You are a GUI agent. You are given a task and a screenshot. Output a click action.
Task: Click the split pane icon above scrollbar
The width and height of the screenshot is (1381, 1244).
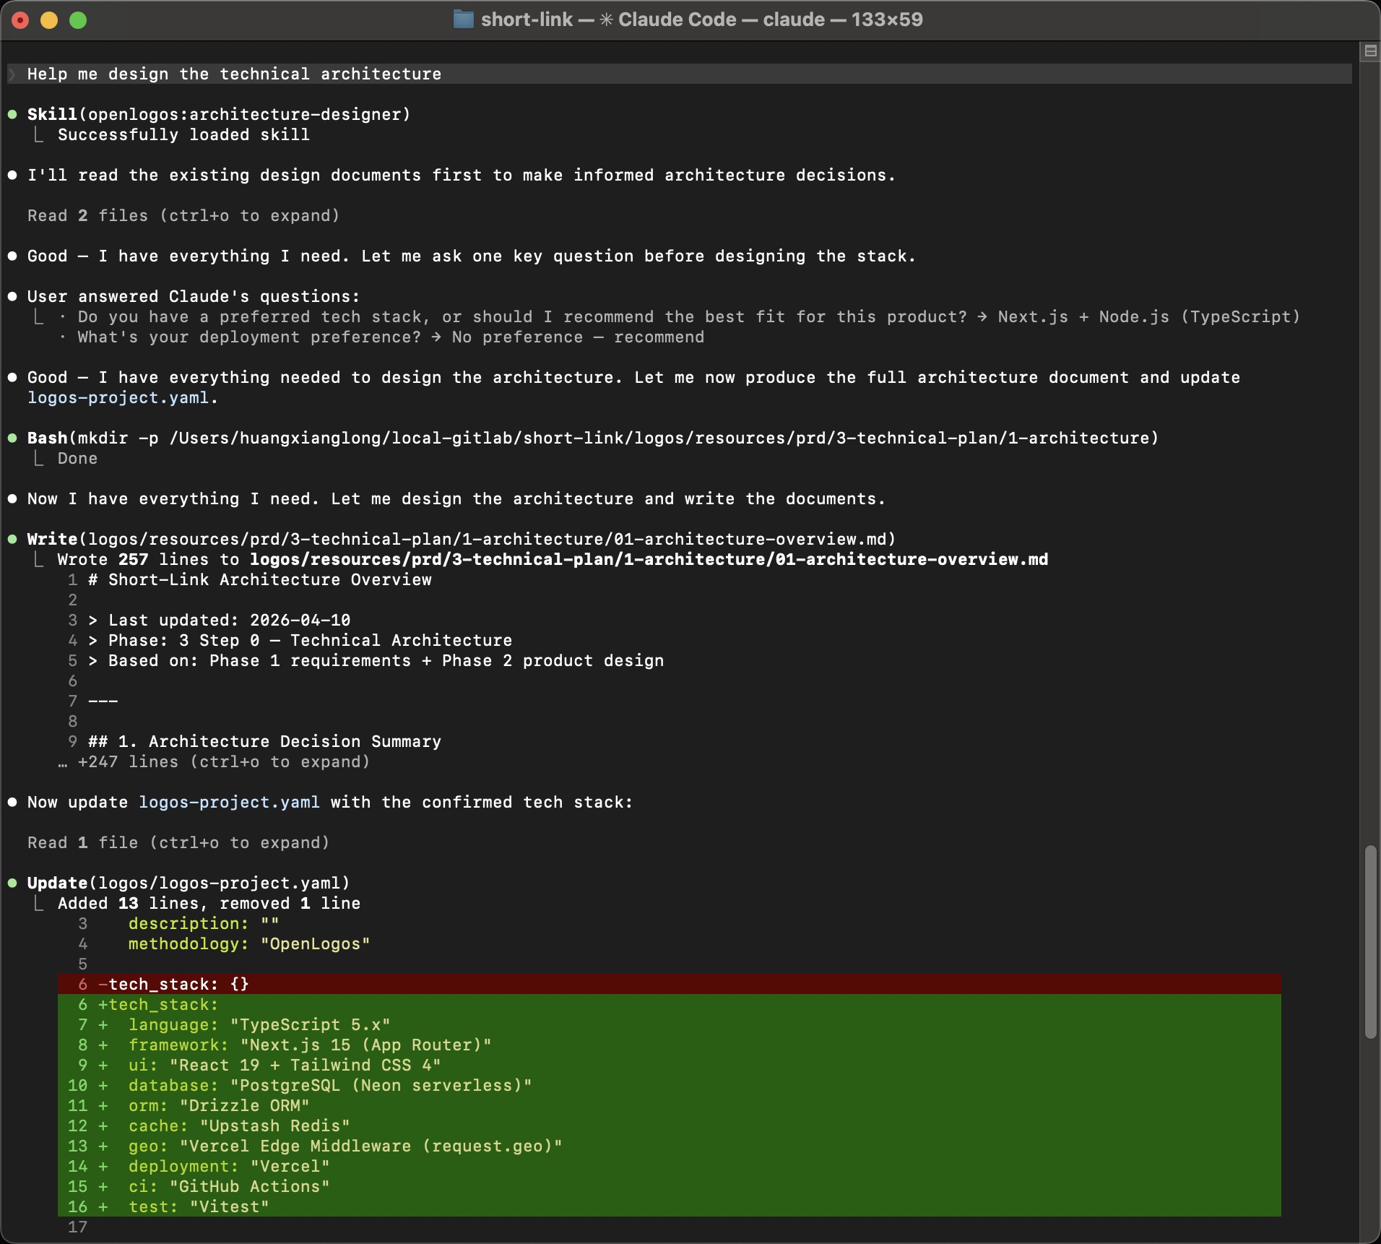coord(1369,51)
